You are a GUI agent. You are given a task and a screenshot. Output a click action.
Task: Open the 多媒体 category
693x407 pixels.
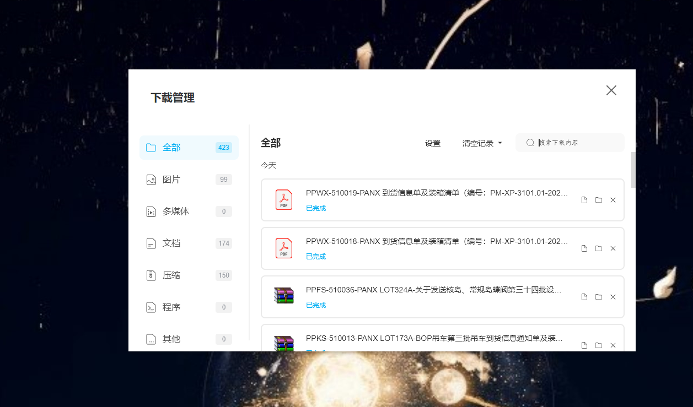point(189,211)
